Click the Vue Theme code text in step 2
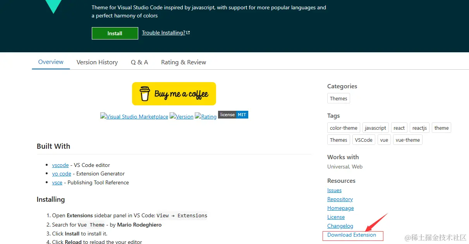This screenshot has height=244, width=469. pos(91,225)
